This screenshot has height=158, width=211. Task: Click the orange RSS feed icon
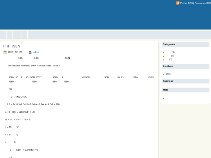click(x=178, y=3)
